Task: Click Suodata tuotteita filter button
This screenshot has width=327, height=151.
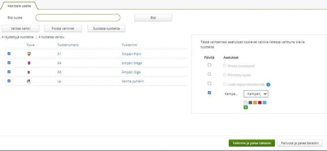Action: click(106, 28)
